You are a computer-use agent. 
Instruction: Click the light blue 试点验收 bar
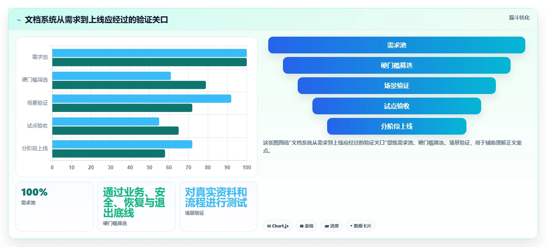point(105,122)
